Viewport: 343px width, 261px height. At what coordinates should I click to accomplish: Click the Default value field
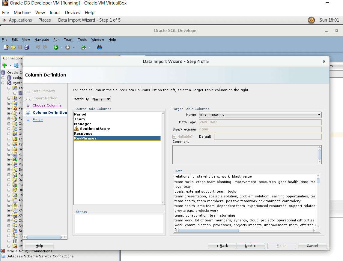click(x=268, y=136)
